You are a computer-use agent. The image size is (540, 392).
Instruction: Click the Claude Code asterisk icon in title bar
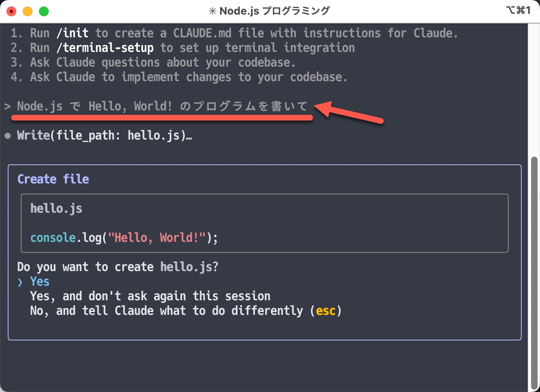(x=213, y=11)
